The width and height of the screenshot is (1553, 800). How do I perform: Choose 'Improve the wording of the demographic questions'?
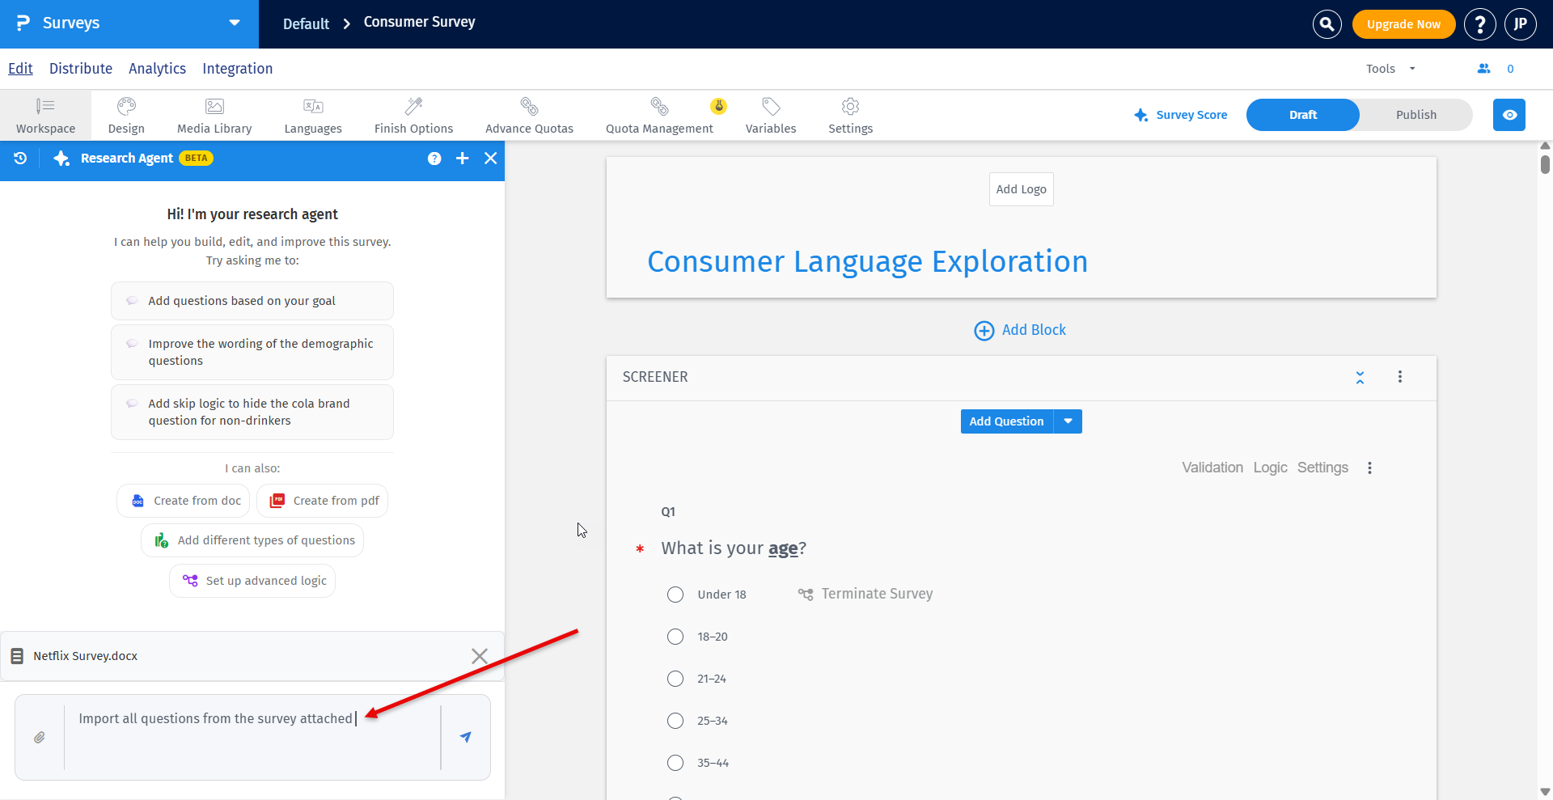252,353
